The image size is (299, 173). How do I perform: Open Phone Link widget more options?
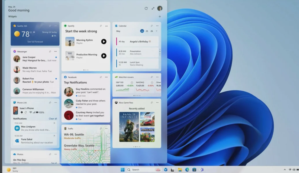(55, 103)
